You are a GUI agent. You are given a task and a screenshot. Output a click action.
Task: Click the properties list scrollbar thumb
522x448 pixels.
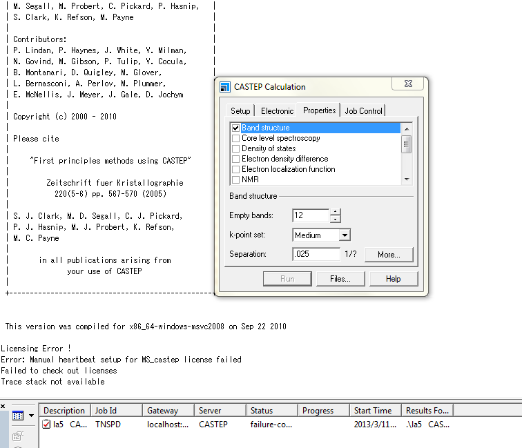pos(406,144)
